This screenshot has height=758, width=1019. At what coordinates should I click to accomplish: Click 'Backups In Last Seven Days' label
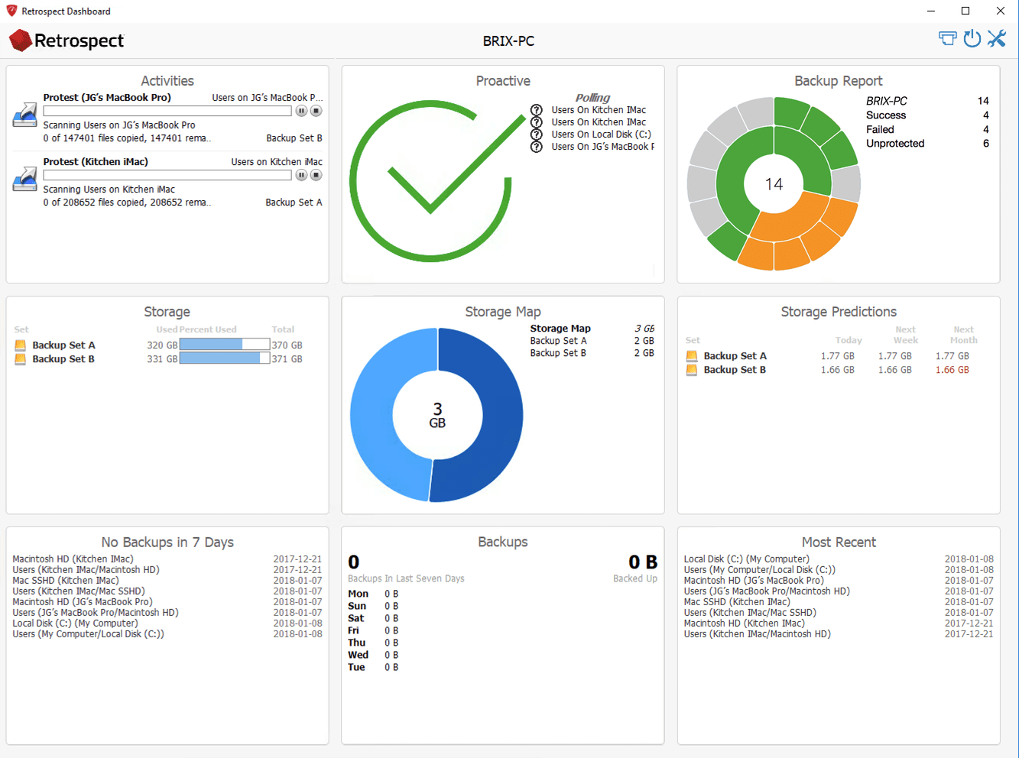pyautogui.click(x=406, y=578)
